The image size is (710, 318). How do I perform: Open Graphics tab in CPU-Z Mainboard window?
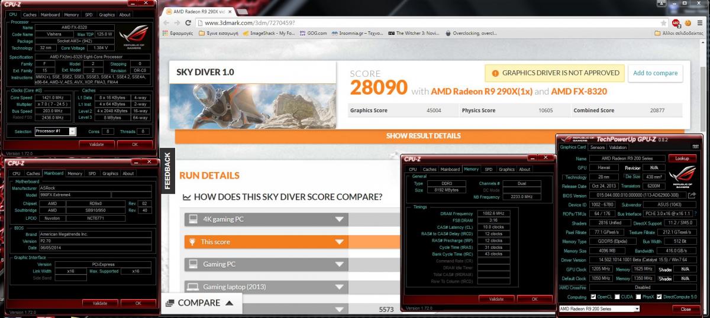110,173
